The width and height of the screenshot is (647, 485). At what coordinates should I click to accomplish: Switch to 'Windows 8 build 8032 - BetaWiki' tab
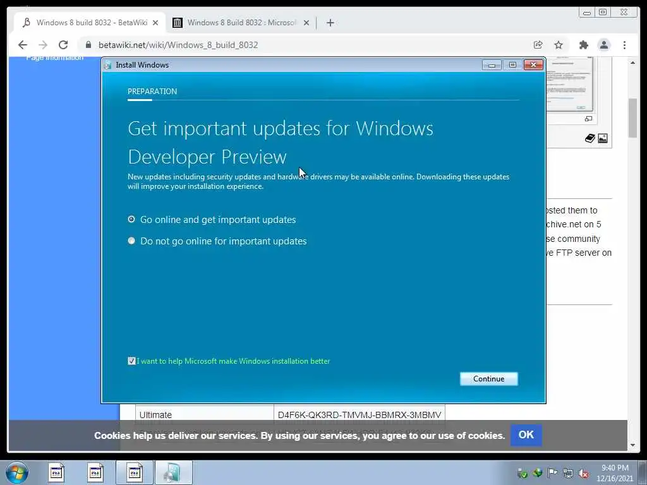90,23
